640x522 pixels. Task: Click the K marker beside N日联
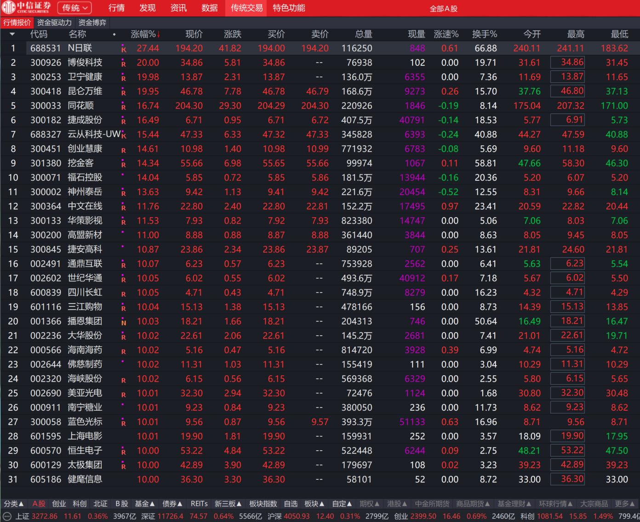tap(123, 50)
